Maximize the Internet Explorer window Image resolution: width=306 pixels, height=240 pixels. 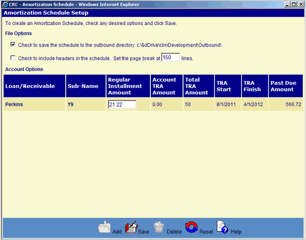[x=294, y=4]
